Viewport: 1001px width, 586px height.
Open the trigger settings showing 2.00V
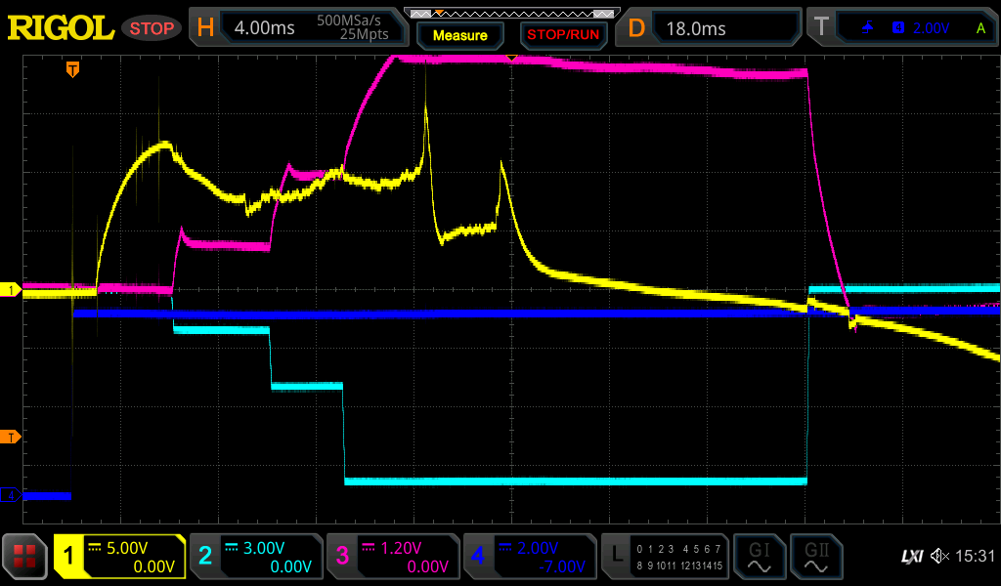[x=904, y=28]
